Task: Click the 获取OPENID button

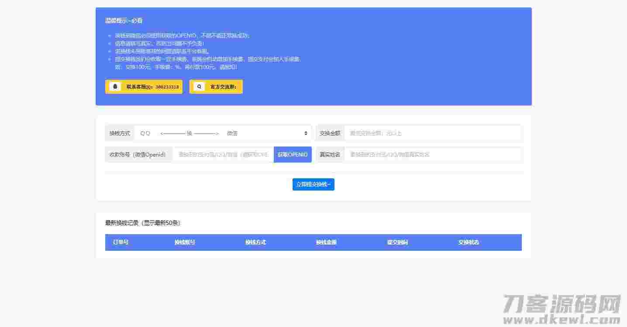Action: pyautogui.click(x=293, y=154)
